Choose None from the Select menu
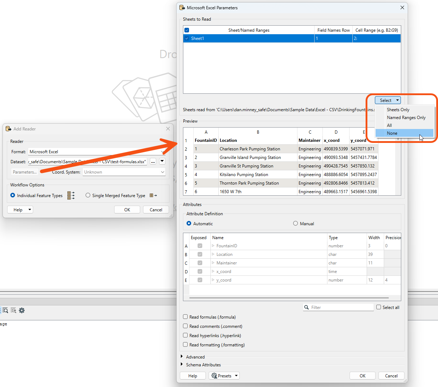This screenshot has width=438, height=387. click(392, 133)
